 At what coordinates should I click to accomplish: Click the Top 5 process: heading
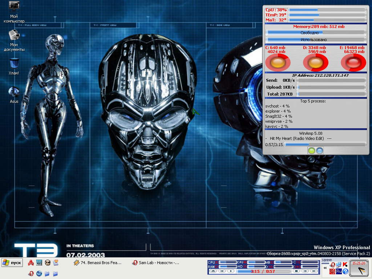click(313, 101)
